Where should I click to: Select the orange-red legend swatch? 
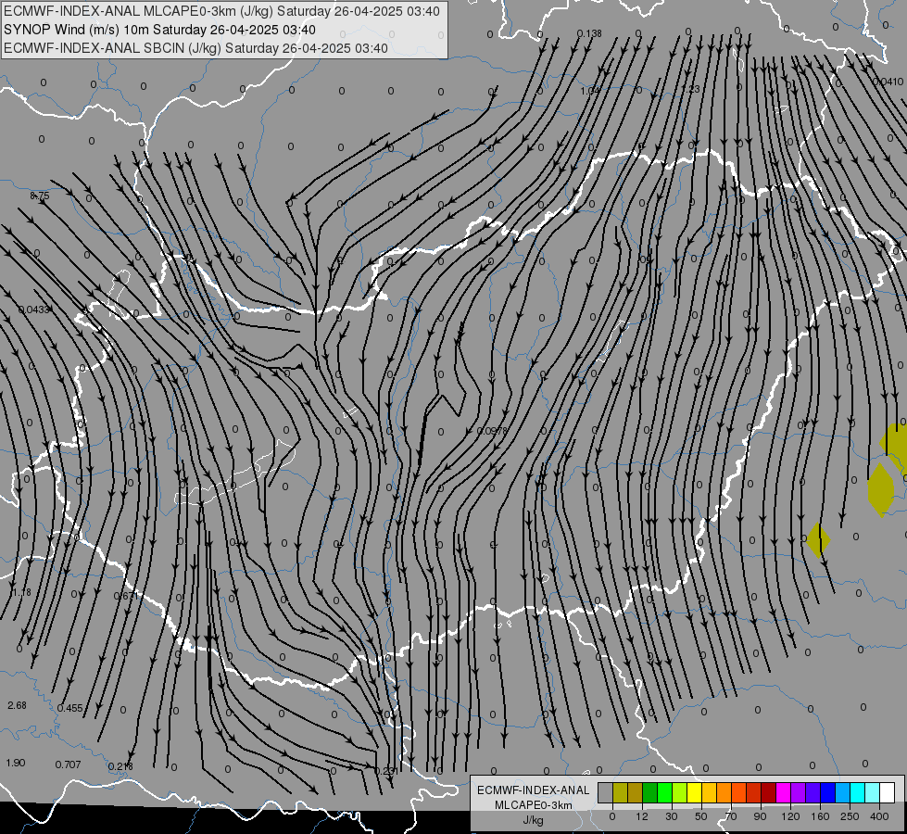click(739, 792)
